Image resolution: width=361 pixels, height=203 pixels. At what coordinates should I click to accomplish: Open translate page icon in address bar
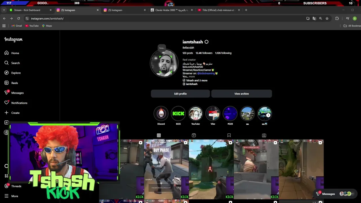click(x=314, y=18)
